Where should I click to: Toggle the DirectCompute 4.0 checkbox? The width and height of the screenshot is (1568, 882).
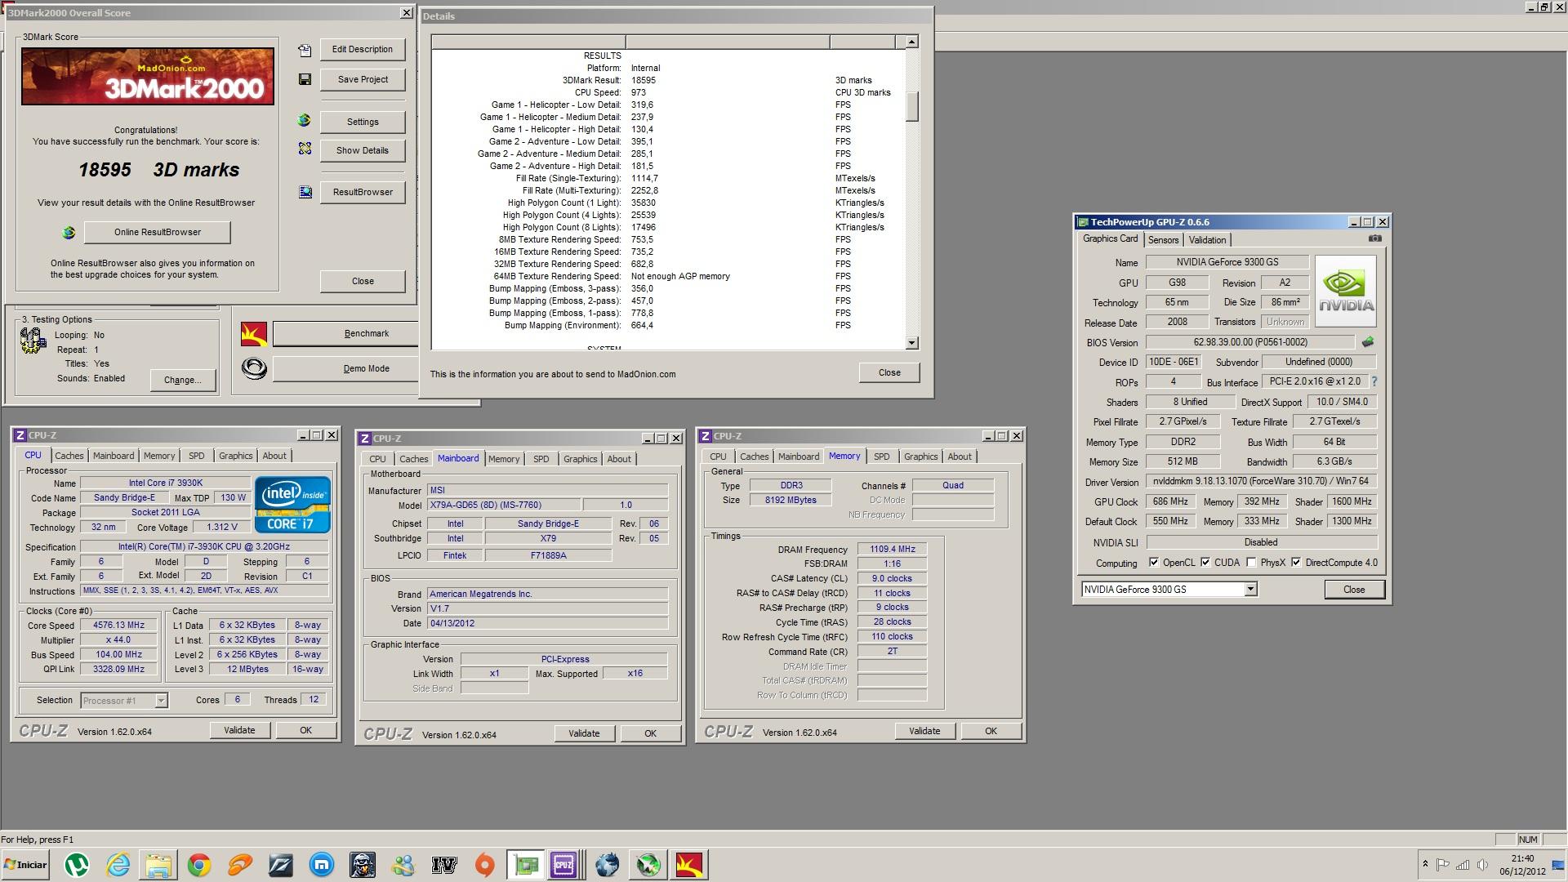tap(1296, 563)
